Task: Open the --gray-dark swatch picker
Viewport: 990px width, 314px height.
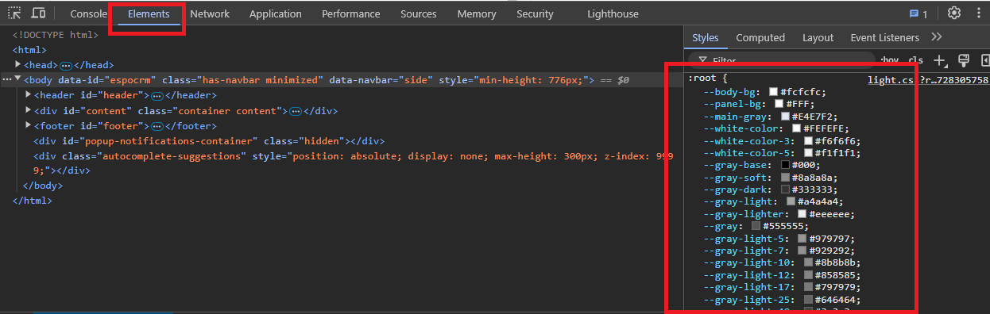Action: 785,190
